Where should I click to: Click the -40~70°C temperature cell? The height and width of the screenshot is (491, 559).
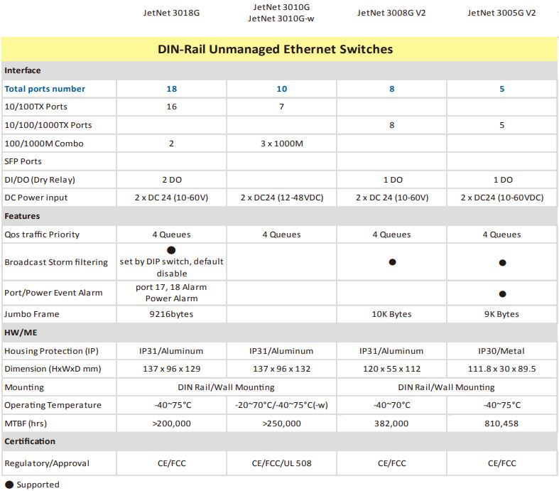392,405
